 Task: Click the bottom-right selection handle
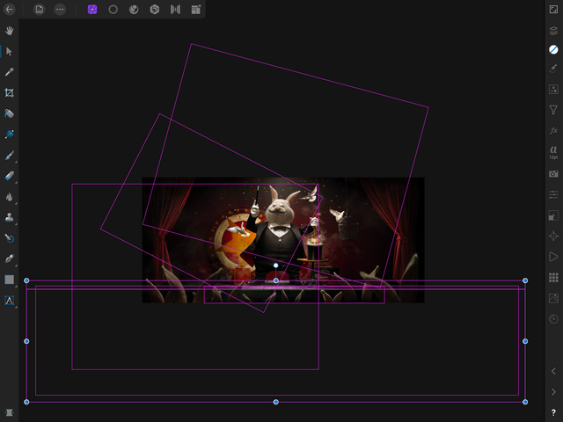click(525, 402)
